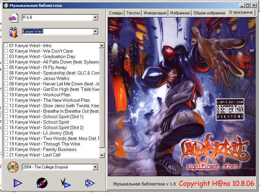Tick the 10 Workout Plan checkbox

[x=6, y=95]
